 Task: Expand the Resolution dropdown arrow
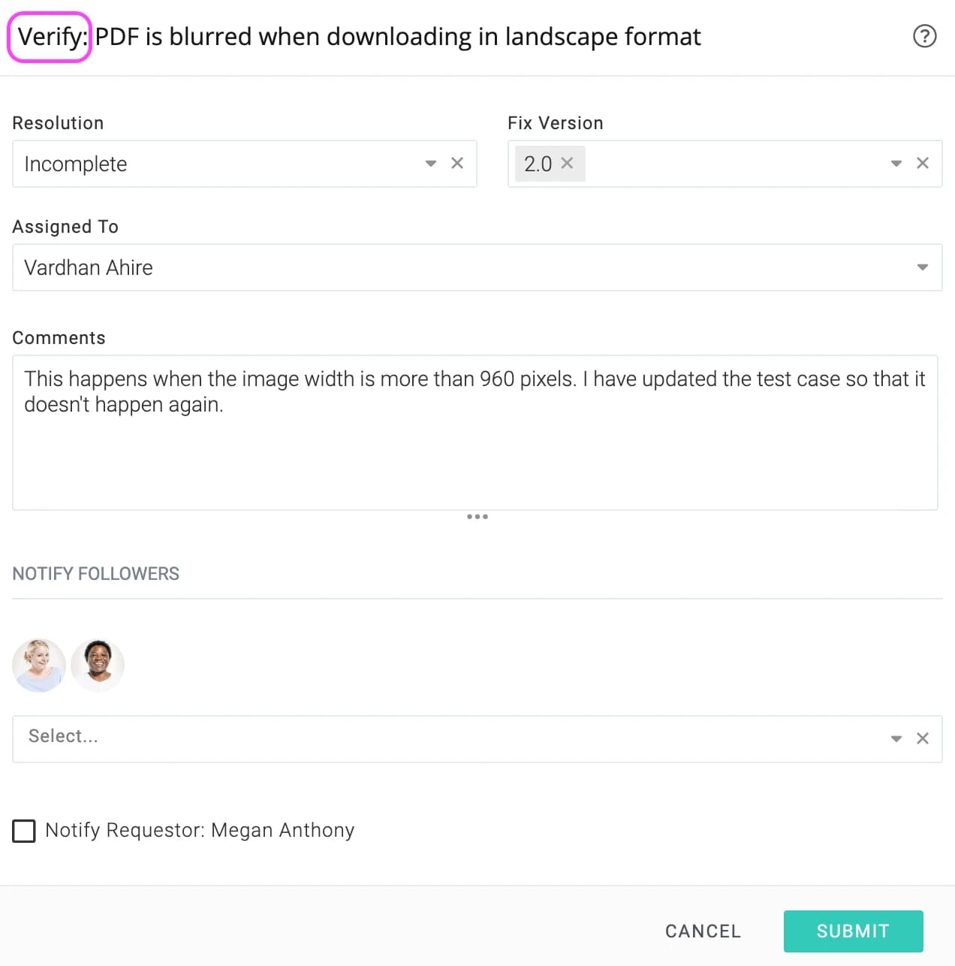point(431,163)
